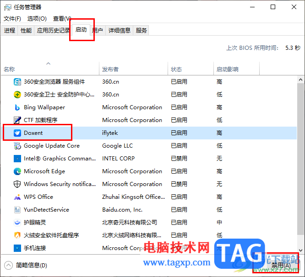This screenshot has height=277, width=305.
Task: Click the Microsoft Edge icon
Action: pos(17,171)
